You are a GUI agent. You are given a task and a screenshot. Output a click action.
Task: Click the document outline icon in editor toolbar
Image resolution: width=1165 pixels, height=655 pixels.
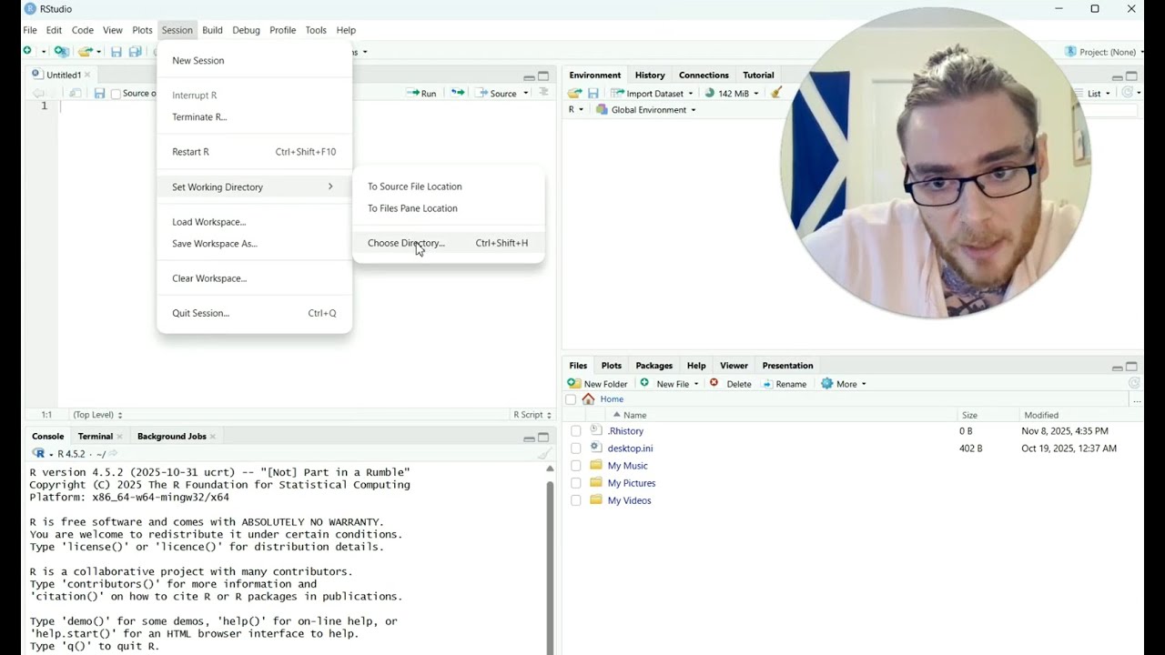(544, 93)
